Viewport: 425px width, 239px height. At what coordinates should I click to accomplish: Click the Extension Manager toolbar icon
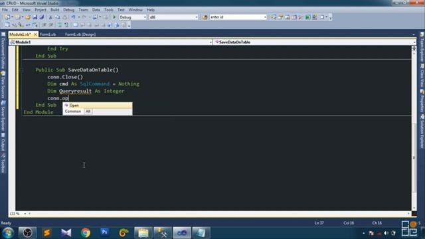pyautogui.click(x=315, y=17)
